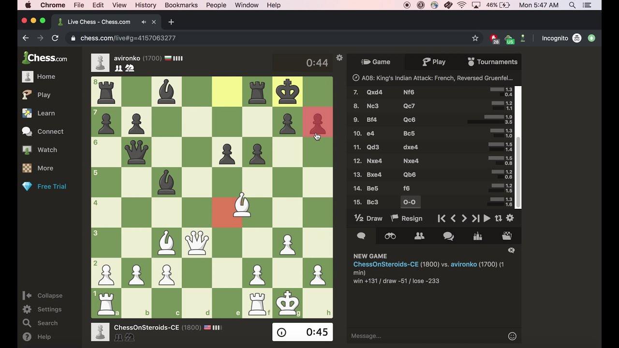The width and height of the screenshot is (619, 348).
Task: Open the emoji picker in chat
Action: (x=512, y=336)
